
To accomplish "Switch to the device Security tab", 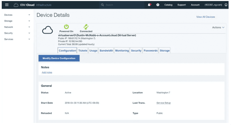I will pyautogui.click(x=136, y=51).
